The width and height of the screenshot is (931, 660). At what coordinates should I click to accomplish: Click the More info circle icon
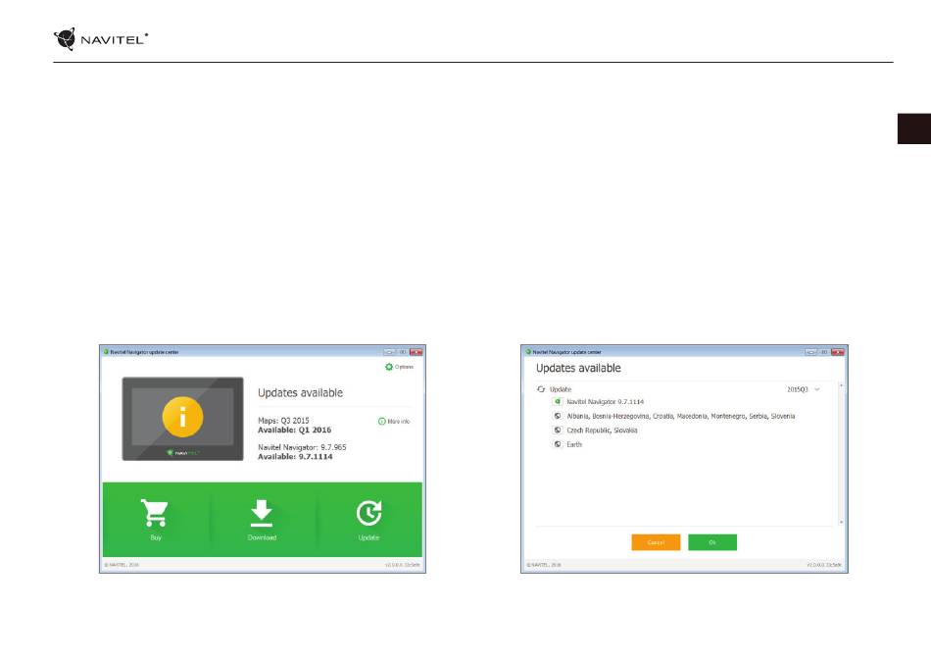382,421
